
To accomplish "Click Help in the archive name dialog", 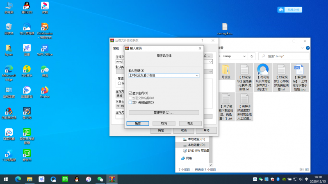I will [x=207, y=130].
